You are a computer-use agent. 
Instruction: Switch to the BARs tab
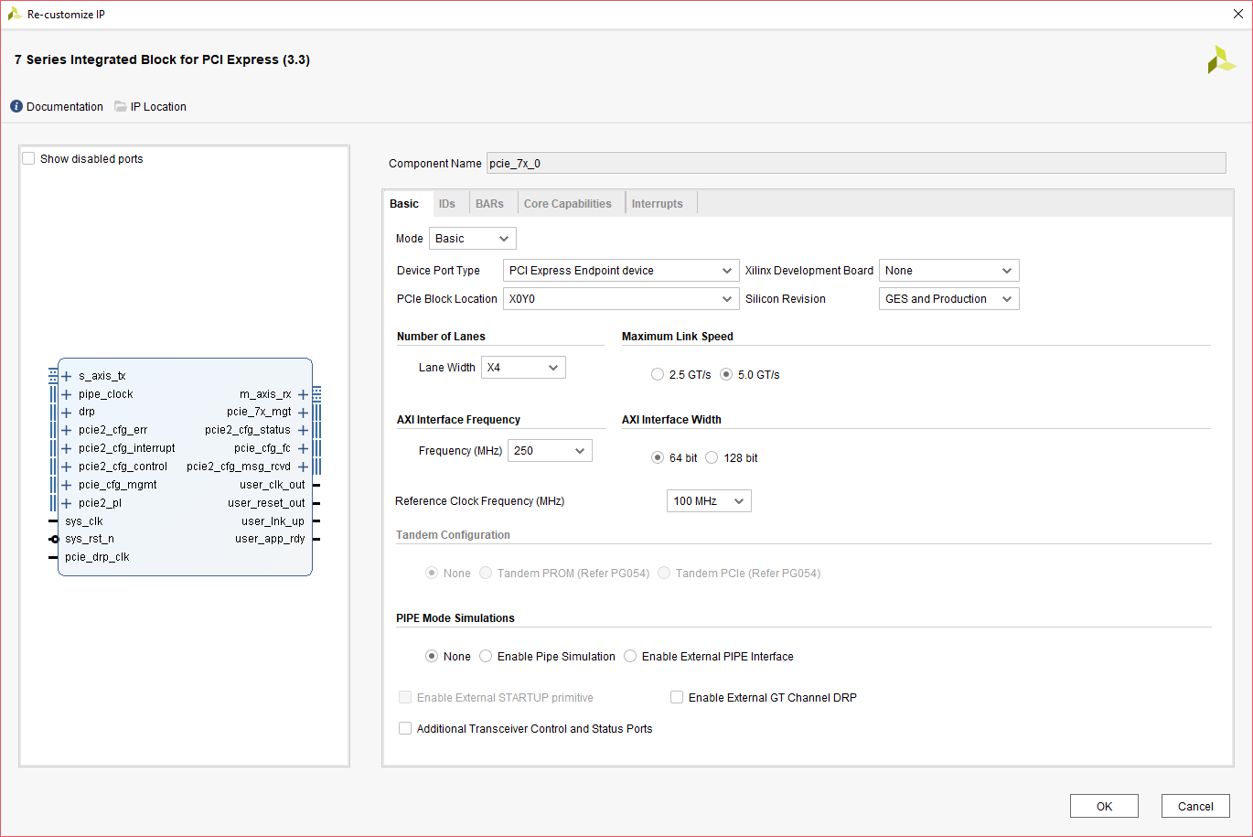[489, 204]
